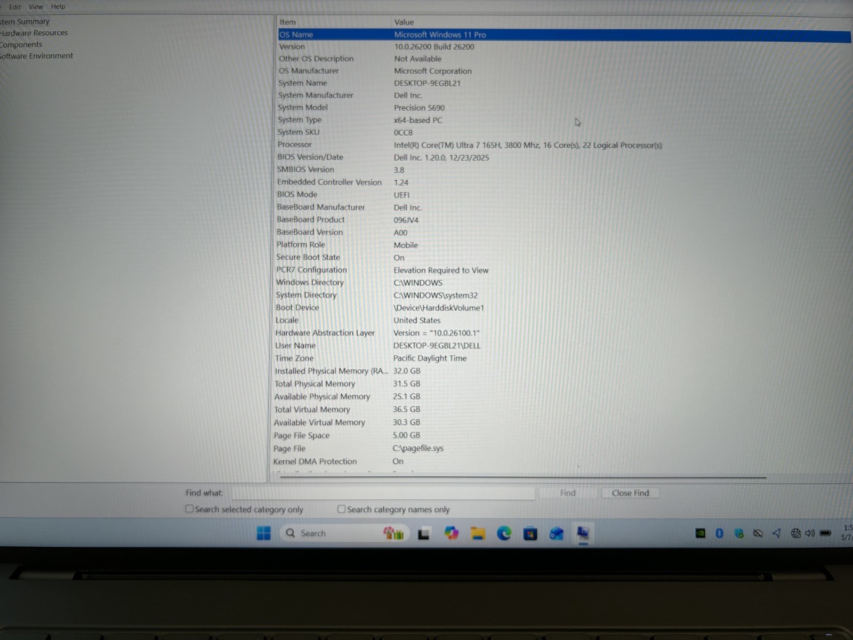The height and width of the screenshot is (640, 853).
Task: Click the Find what input field
Action: (x=383, y=493)
